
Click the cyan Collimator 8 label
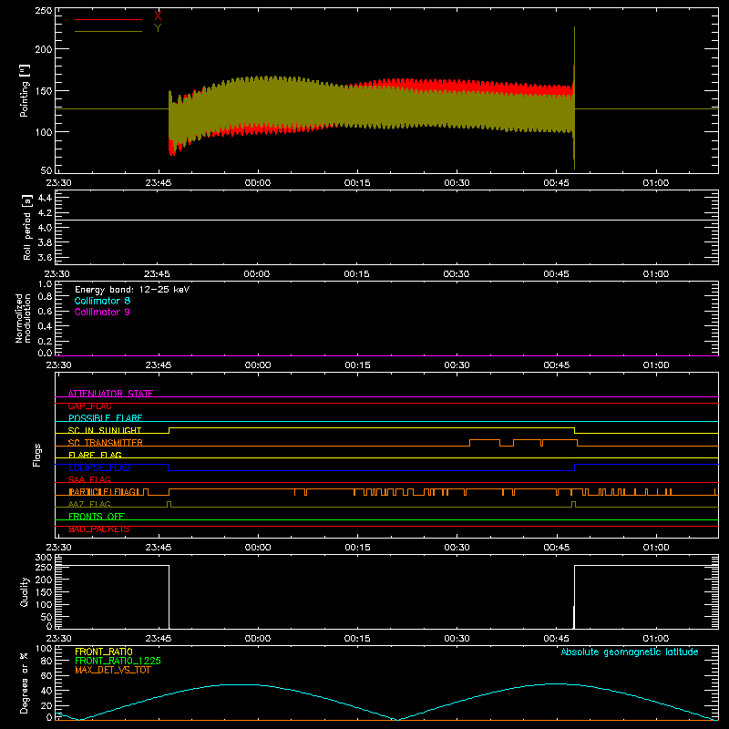102,301
